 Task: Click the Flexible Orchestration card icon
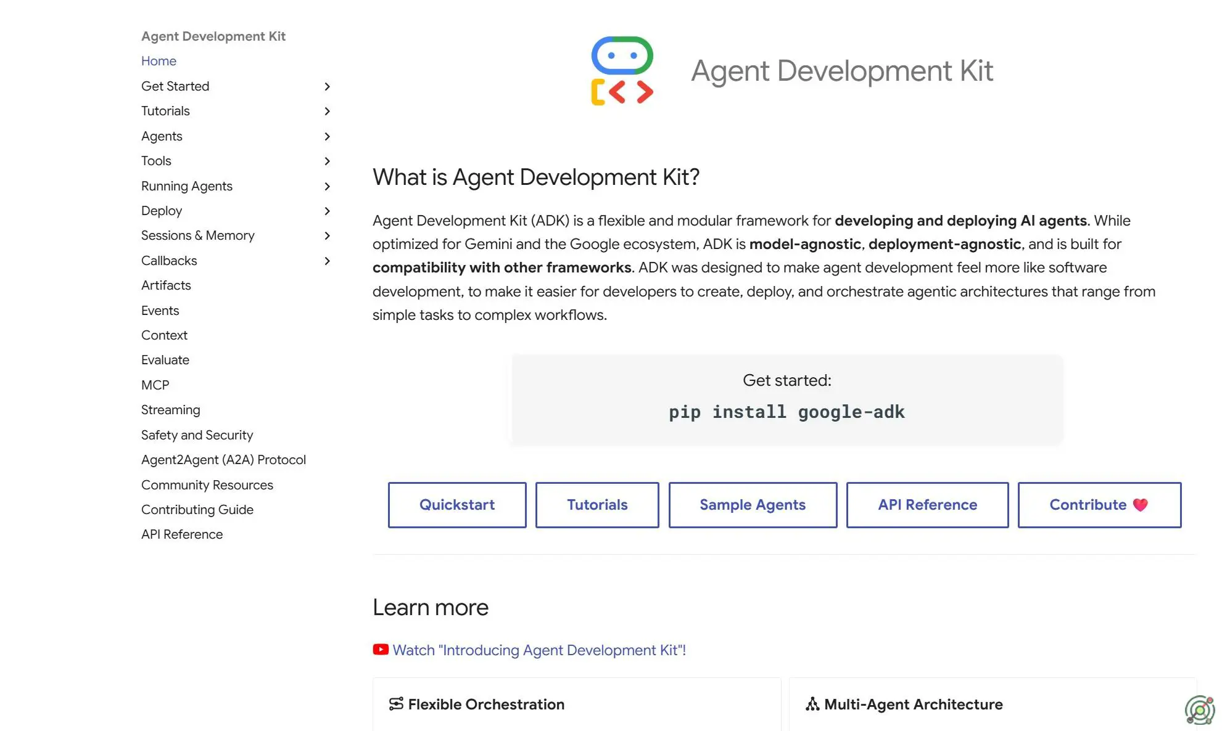point(396,704)
